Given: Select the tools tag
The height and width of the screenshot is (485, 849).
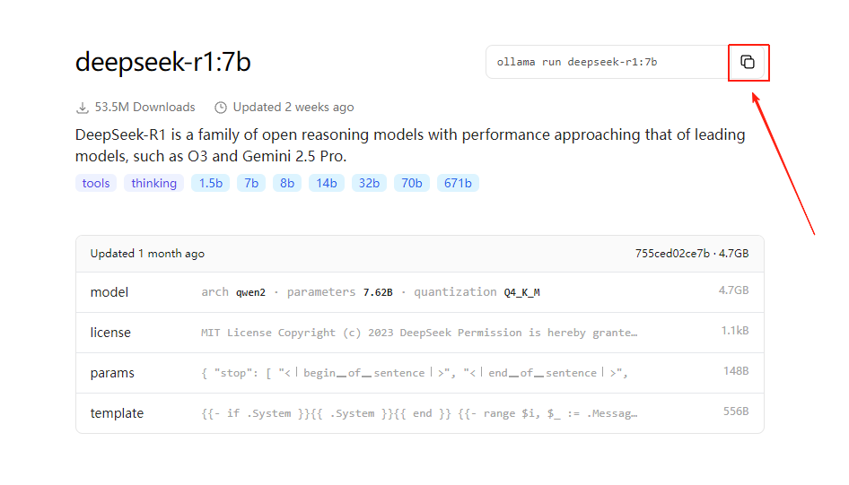Looking at the screenshot, I should point(96,183).
